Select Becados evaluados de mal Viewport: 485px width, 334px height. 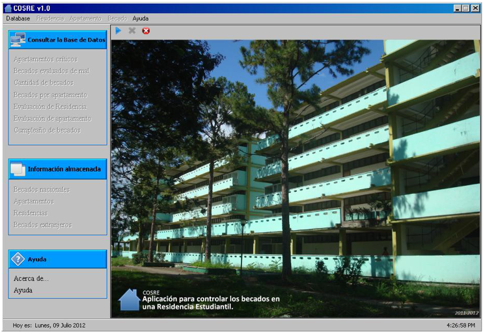coord(51,71)
